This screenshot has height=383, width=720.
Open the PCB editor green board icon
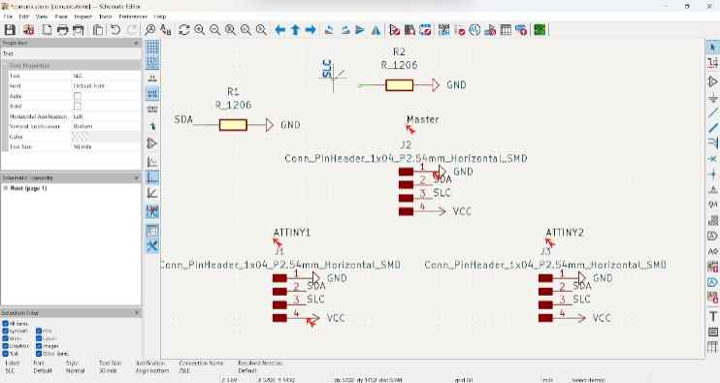pyautogui.click(x=540, y=30)
